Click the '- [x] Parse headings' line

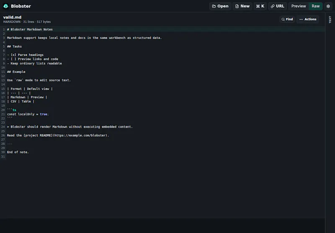(25, 55)
